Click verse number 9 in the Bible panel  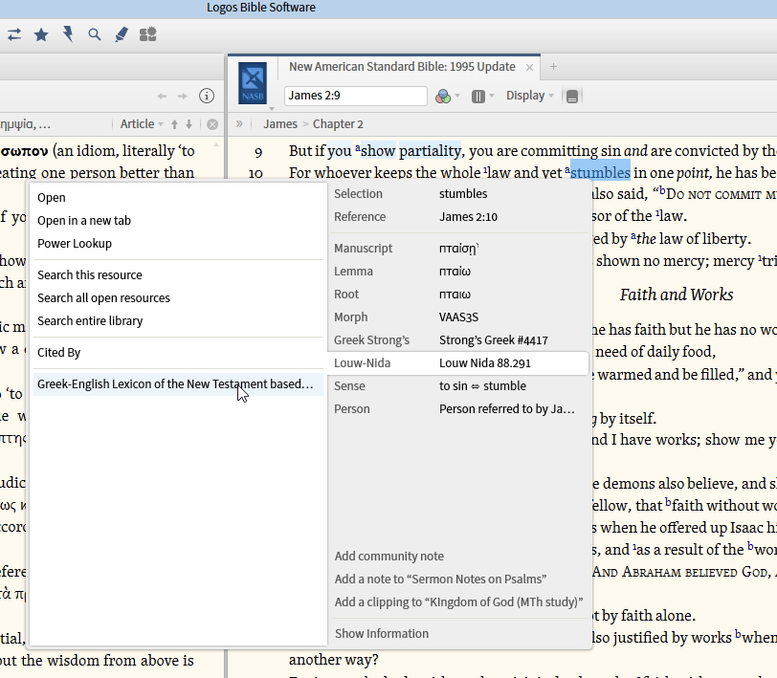(x=258, y=152)
